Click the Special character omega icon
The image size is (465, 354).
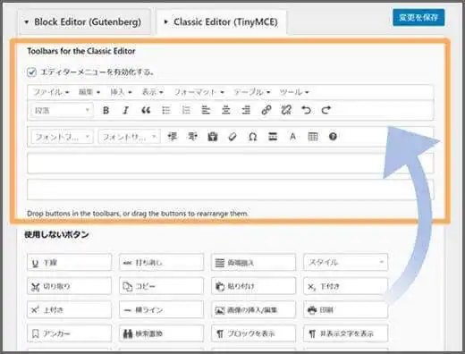point(252,137)
